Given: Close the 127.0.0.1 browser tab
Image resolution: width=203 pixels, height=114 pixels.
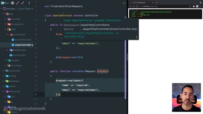Looking at the screenshot, I should click(153, 3).
